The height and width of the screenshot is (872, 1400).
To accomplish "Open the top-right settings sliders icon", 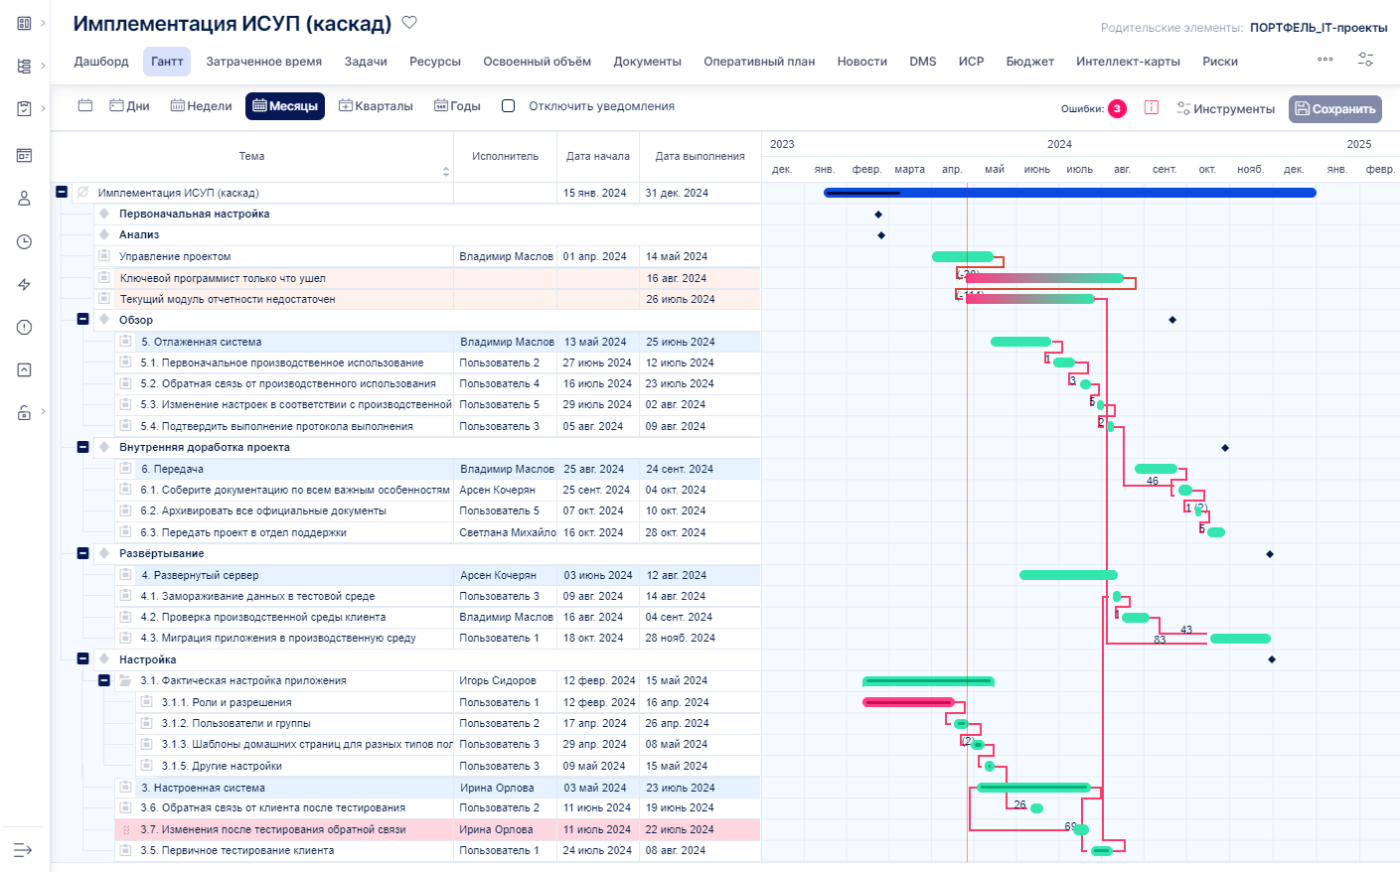I will pos(1365,60).
